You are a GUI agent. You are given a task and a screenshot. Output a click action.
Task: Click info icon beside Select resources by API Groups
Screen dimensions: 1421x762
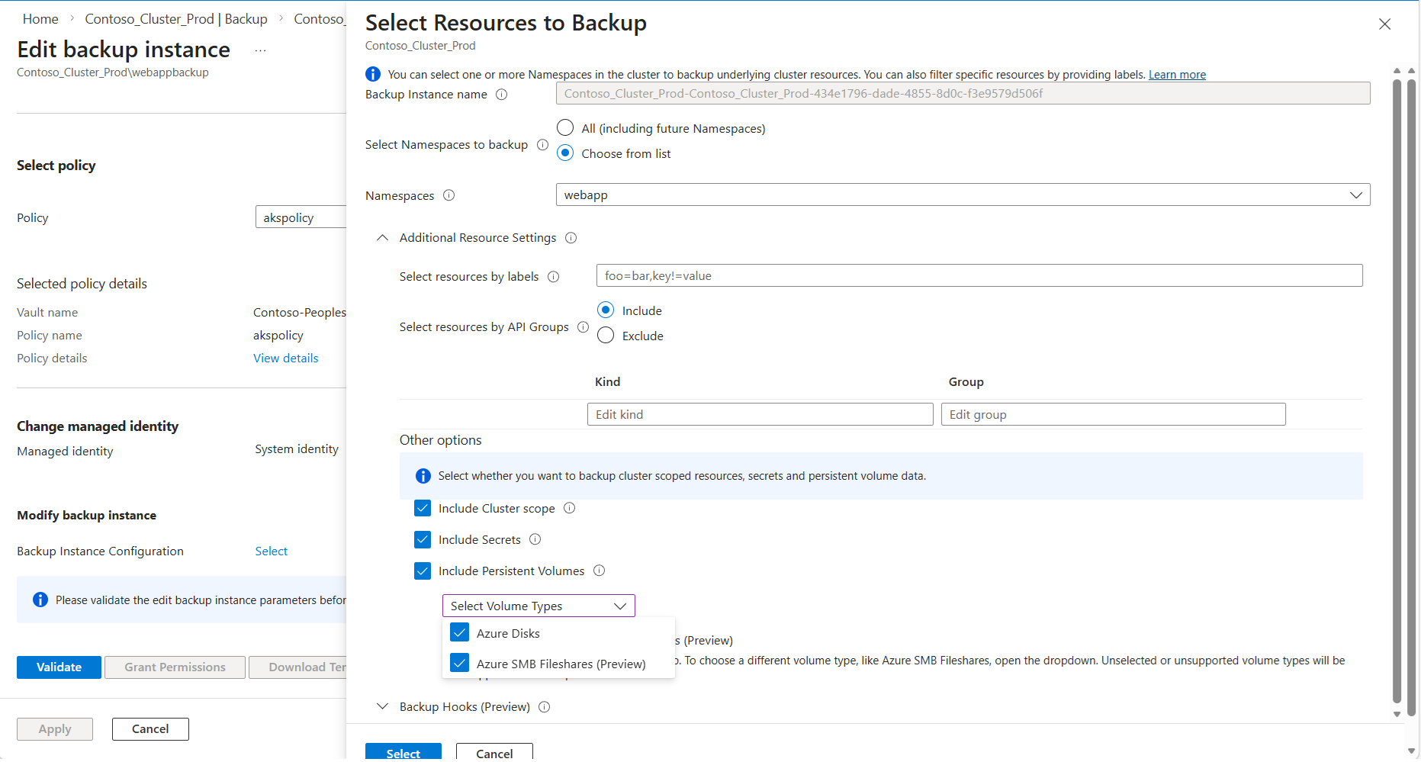(583, 327)
